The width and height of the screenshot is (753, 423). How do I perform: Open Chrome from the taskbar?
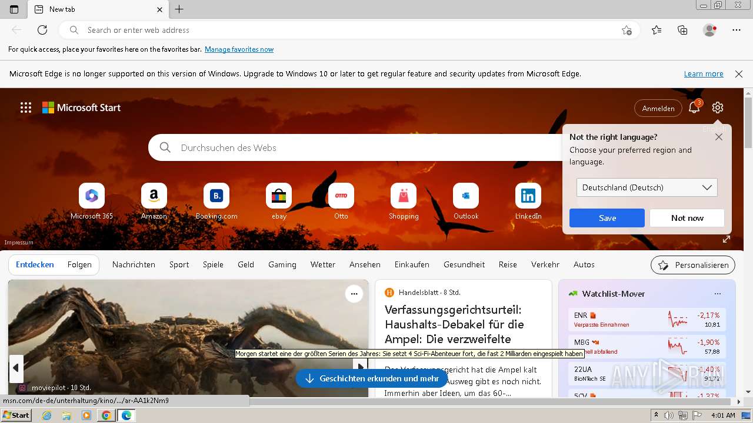[106, 415]
